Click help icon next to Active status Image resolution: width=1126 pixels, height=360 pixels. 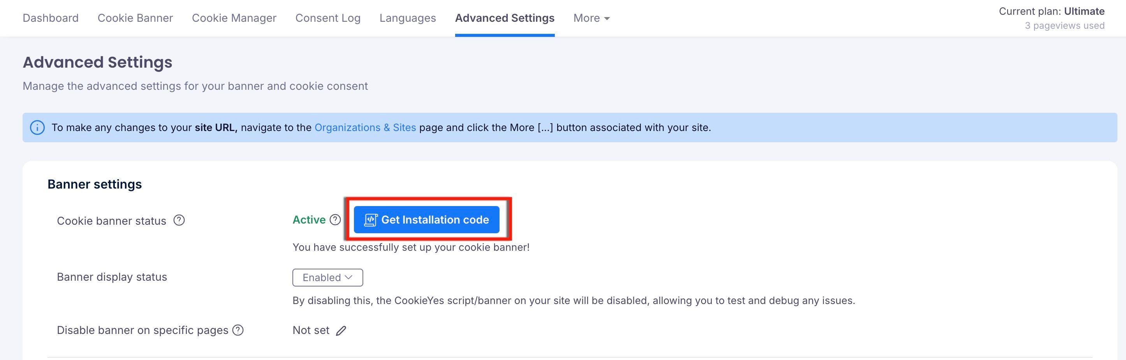(335, 220)
